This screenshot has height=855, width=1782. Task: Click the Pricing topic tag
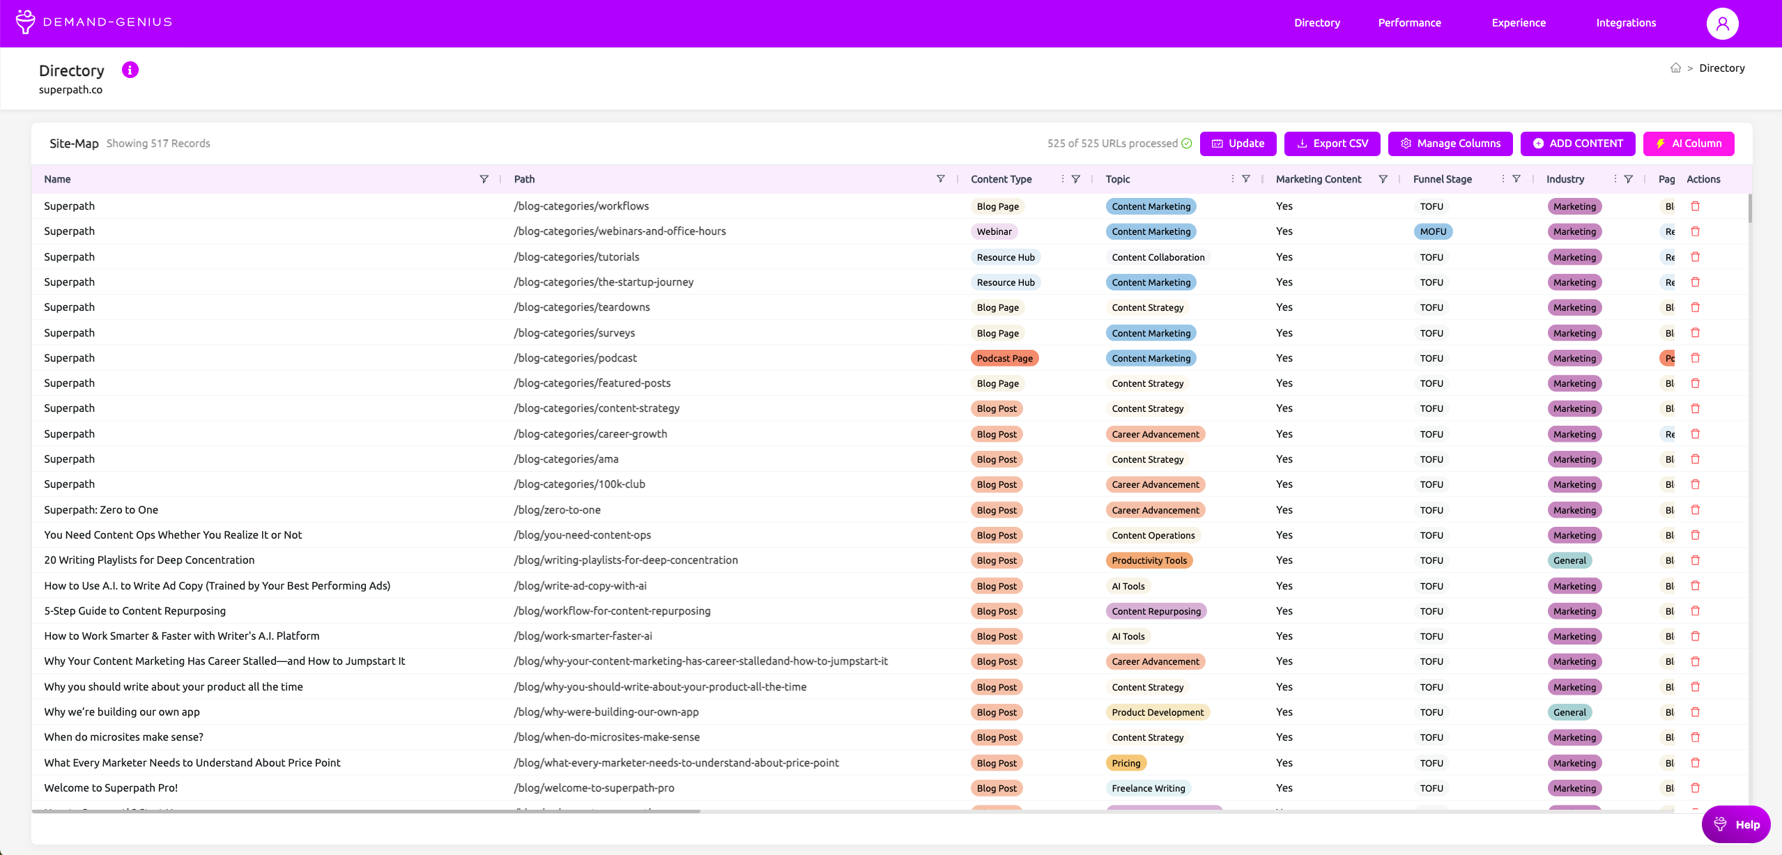1126,763
